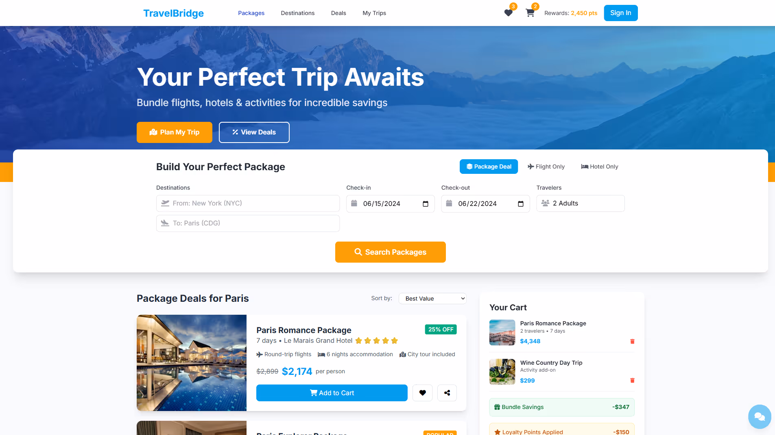Open the wishlist heart icon in header
Image resolution: width=775 pixels, height=435 pixels.
(508, 13)
